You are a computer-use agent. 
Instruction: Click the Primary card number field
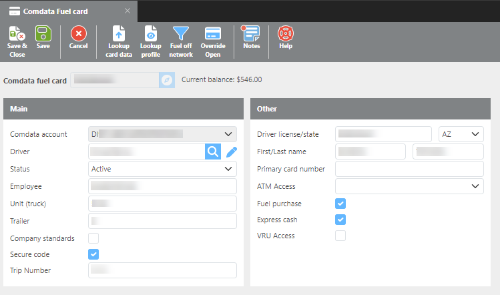pos(409,169)
